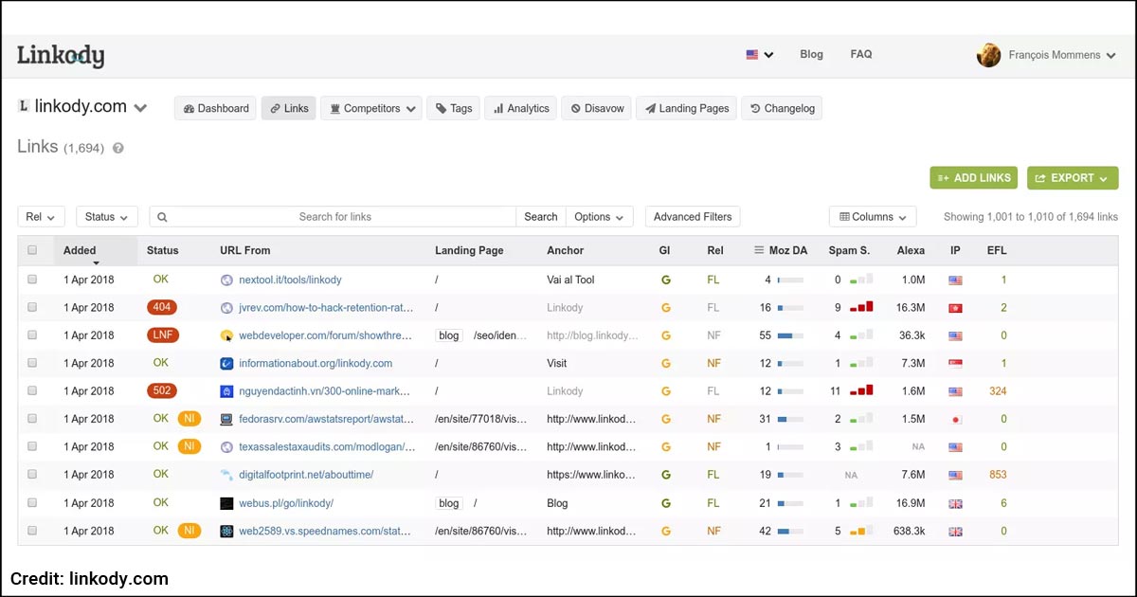Open the Rel filter dropdown
Image resolution: width=1137 pixels, height=597 pixels.
coord(41,217)
